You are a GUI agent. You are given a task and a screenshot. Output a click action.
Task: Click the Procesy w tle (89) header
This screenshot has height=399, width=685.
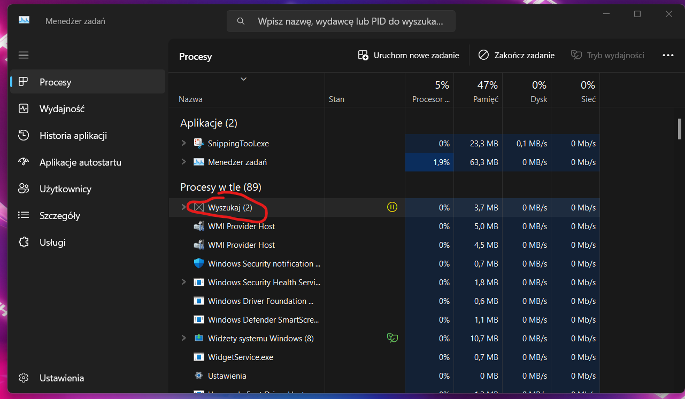pyautogui.click(x=221, y=187)
